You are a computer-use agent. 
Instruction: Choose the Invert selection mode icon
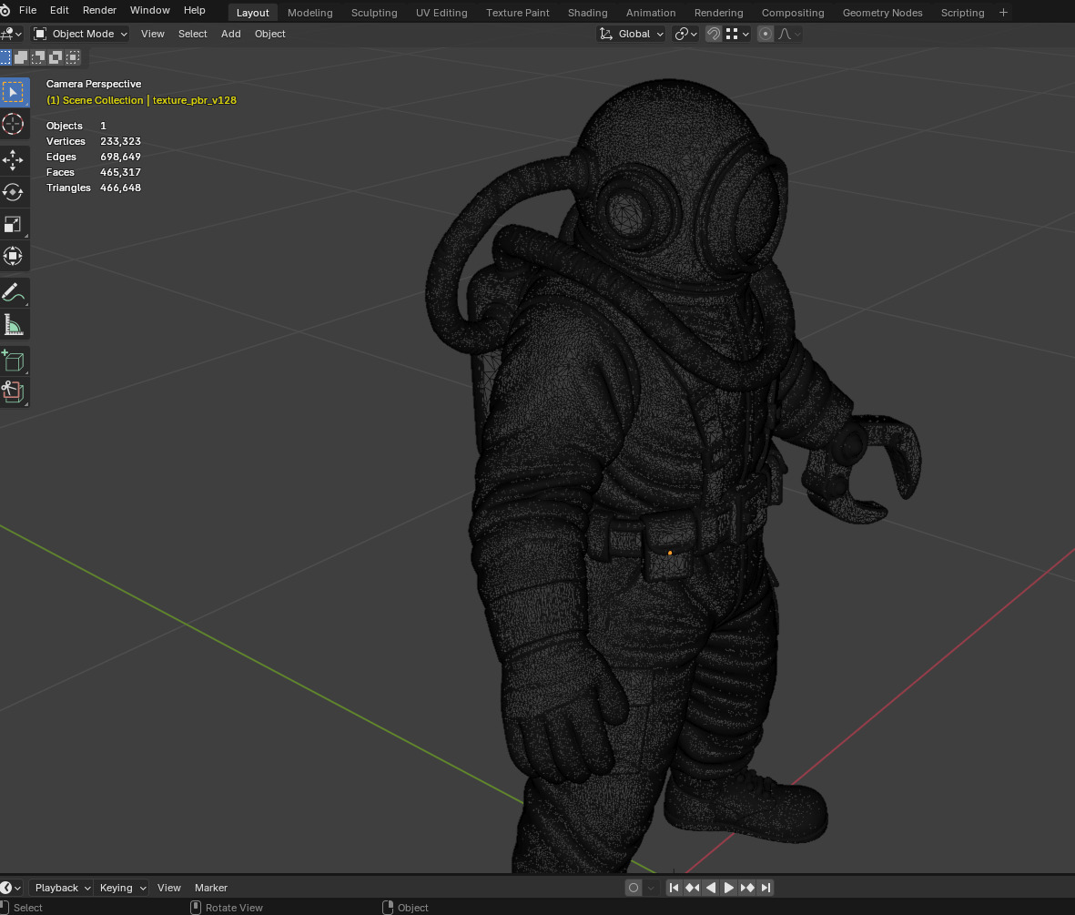pyautogui.click(x=56, y=57)
